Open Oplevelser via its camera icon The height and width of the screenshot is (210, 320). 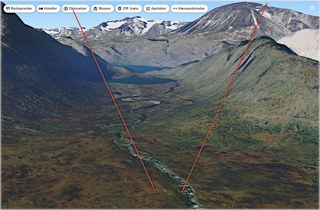pyautogui.click(x=66, y=9)
